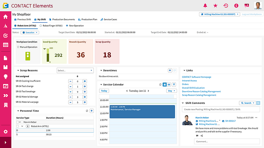Filter the Service Calendar
Image resolution: width=264 pixels, height=148 pixels.
click(x=174, y=85)
